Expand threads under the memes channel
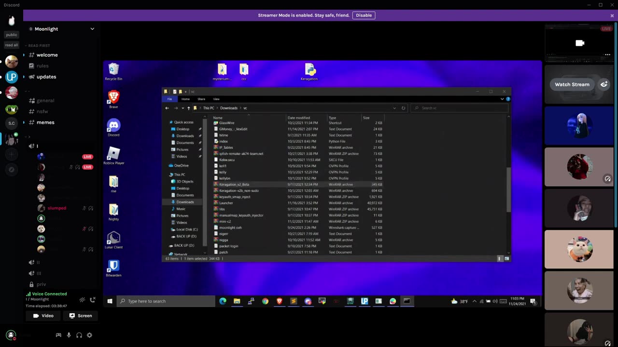 (x=24, y=122)
